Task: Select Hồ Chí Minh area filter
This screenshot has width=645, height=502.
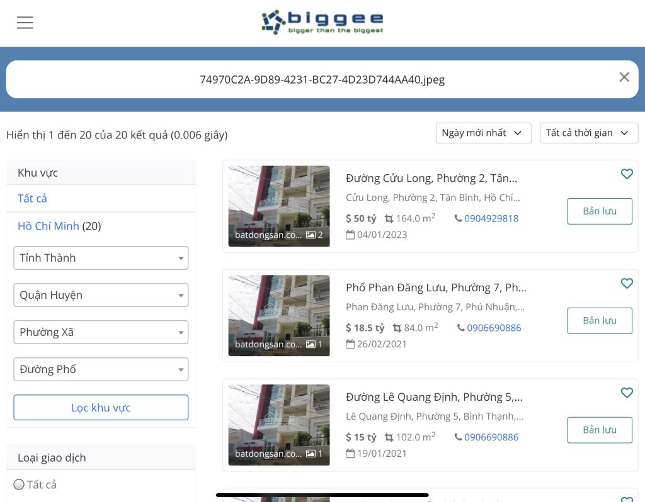Action: pos(48,226)
